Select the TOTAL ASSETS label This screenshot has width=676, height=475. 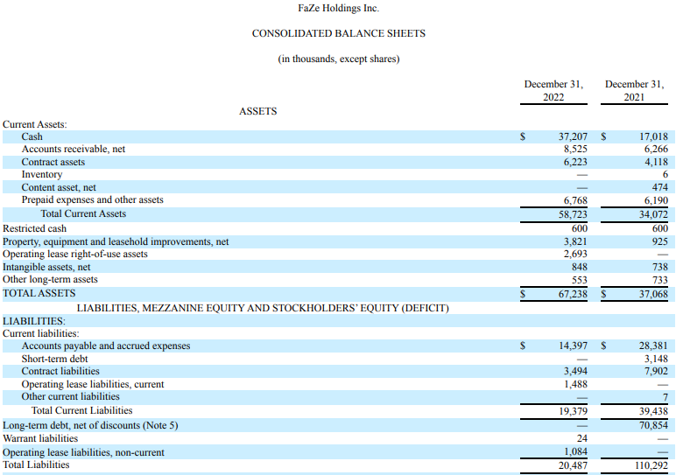pos(39,294)
